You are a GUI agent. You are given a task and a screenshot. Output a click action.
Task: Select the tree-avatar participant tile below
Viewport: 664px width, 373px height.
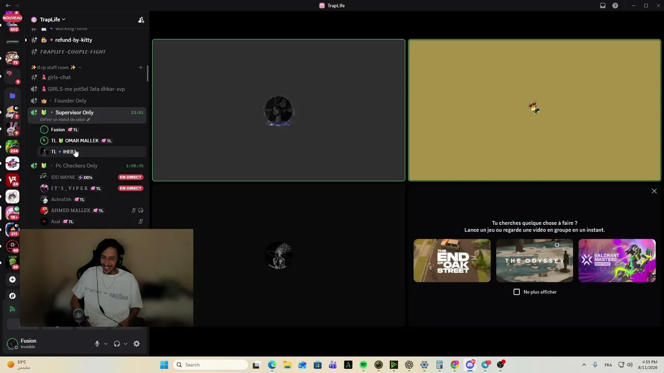[x=279, y=255]
